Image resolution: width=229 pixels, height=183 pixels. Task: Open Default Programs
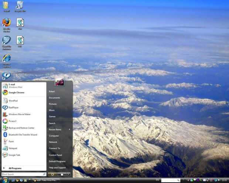coord(57,161)
